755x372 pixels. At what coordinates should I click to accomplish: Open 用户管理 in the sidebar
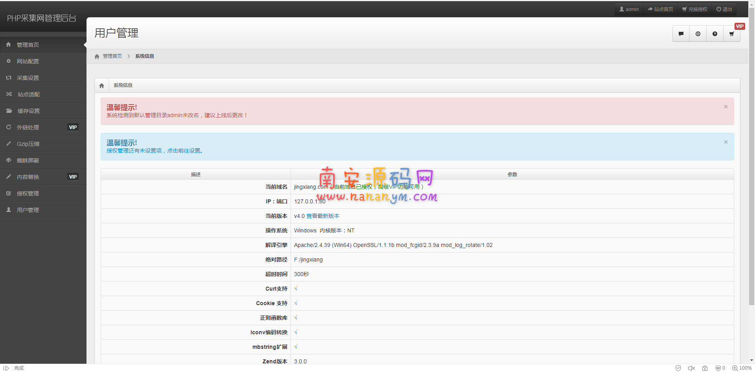pos(43,210)
